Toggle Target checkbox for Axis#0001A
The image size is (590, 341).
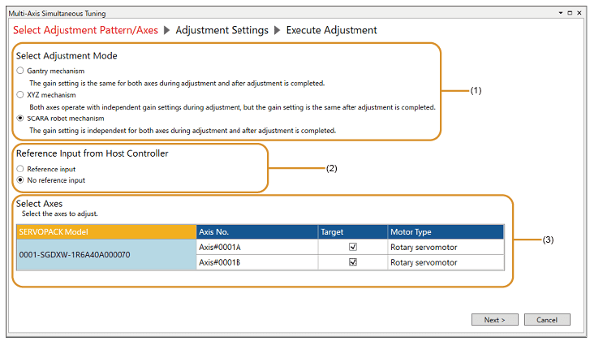[351, 247]
